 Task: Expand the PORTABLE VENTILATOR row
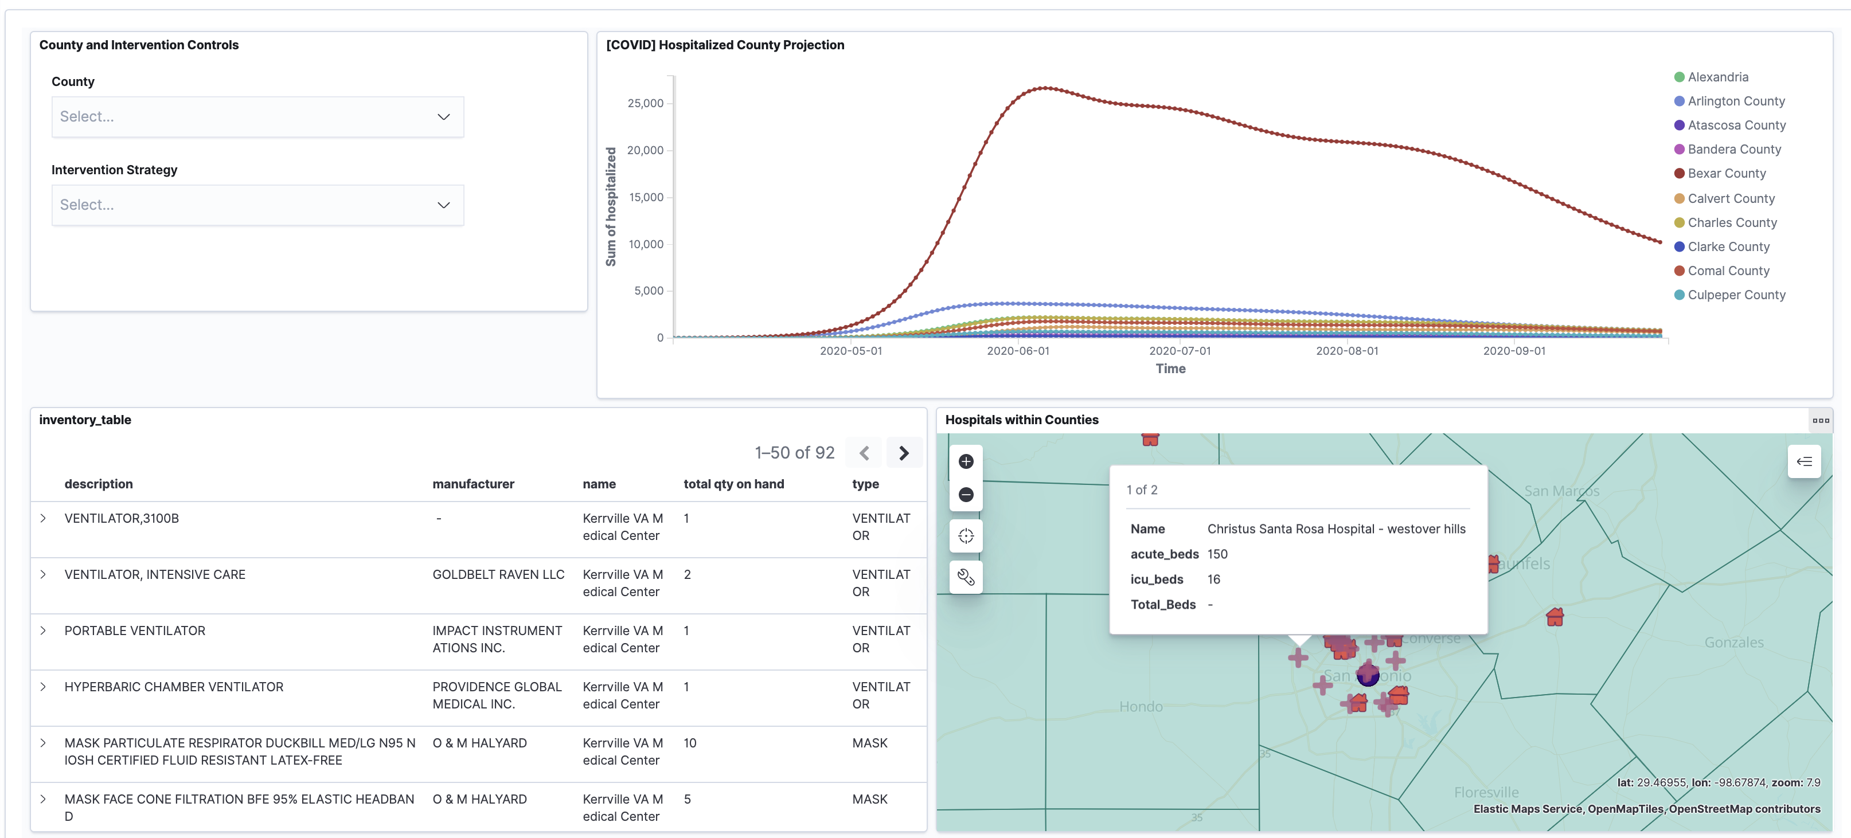43,631
